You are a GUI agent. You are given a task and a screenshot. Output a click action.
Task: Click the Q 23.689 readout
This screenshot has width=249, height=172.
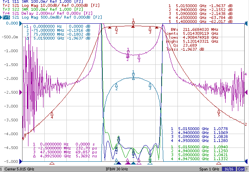coord(185,45)
